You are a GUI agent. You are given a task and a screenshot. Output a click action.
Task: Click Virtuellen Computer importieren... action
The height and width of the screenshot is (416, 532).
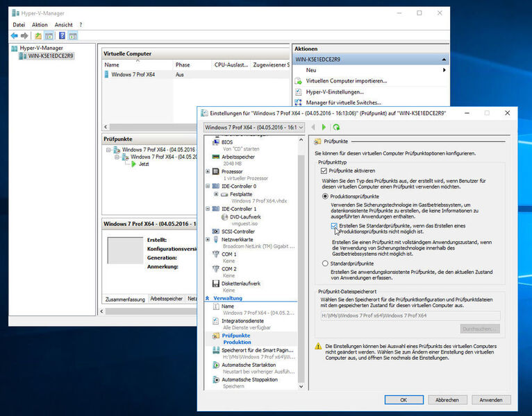(346, 81)
